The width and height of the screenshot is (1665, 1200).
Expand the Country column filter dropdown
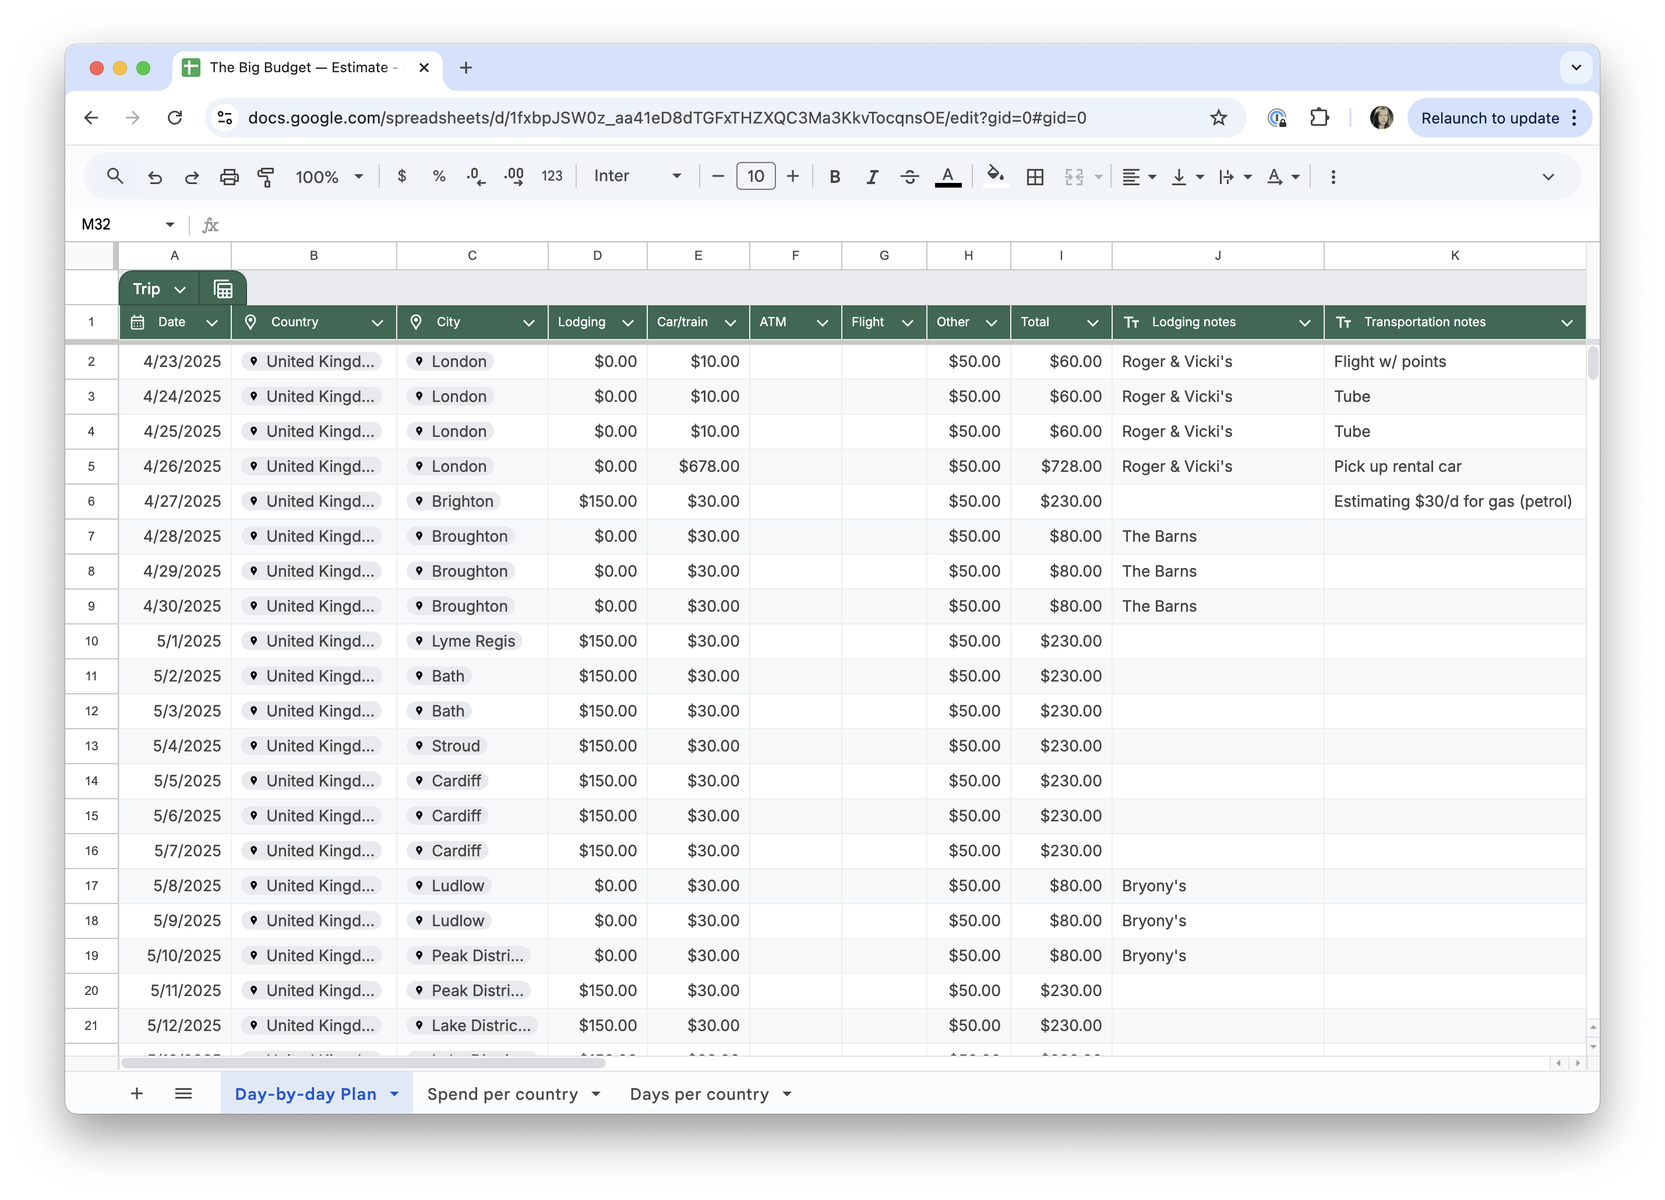coord(378,322)
